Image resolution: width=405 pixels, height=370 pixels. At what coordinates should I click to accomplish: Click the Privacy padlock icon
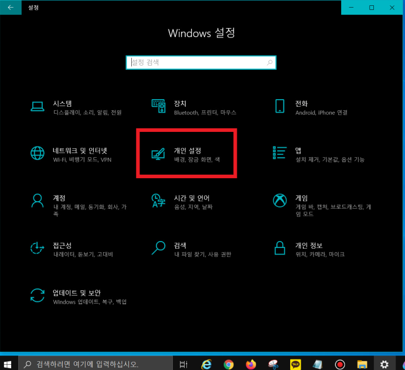pos(280,248)
